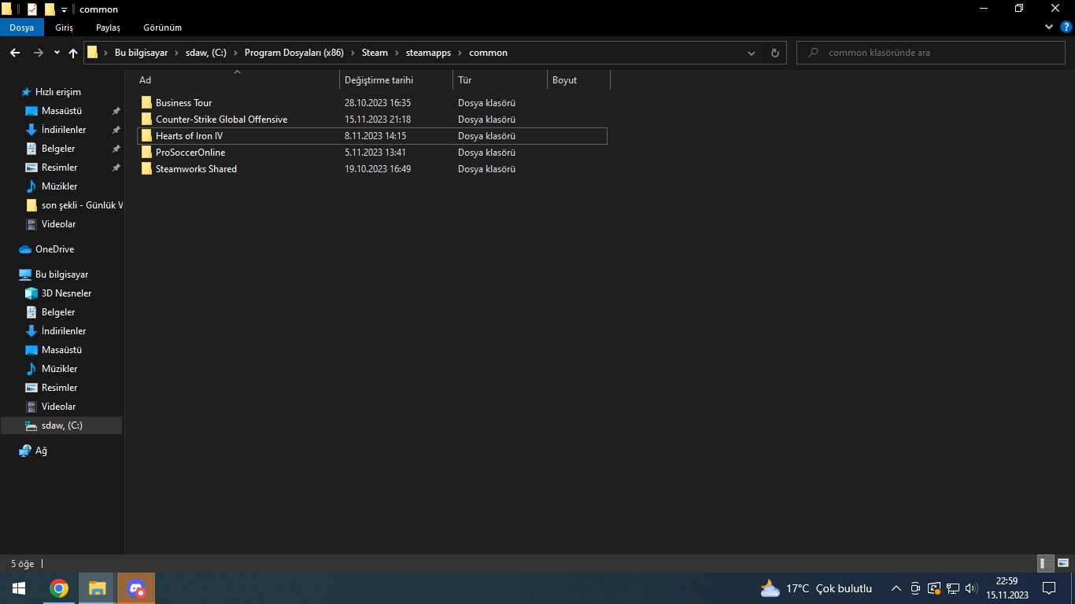Open Belgeler under Hızlı erişim

coord(58,149)
